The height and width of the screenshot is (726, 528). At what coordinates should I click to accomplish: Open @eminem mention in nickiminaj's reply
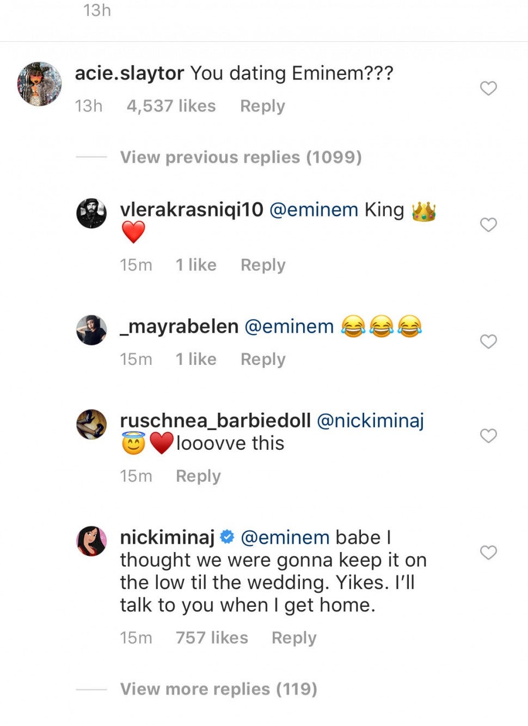(285, 537)
